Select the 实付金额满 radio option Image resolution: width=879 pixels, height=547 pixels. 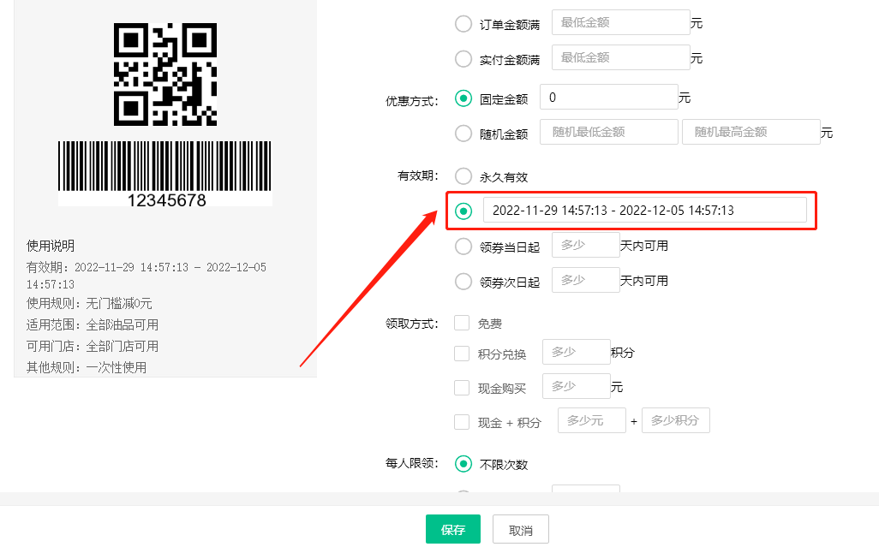(x=463, y=59)
